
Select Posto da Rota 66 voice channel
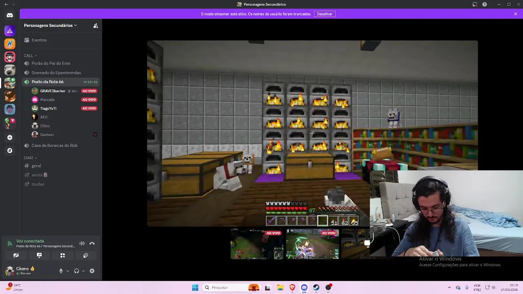[61, 82]
